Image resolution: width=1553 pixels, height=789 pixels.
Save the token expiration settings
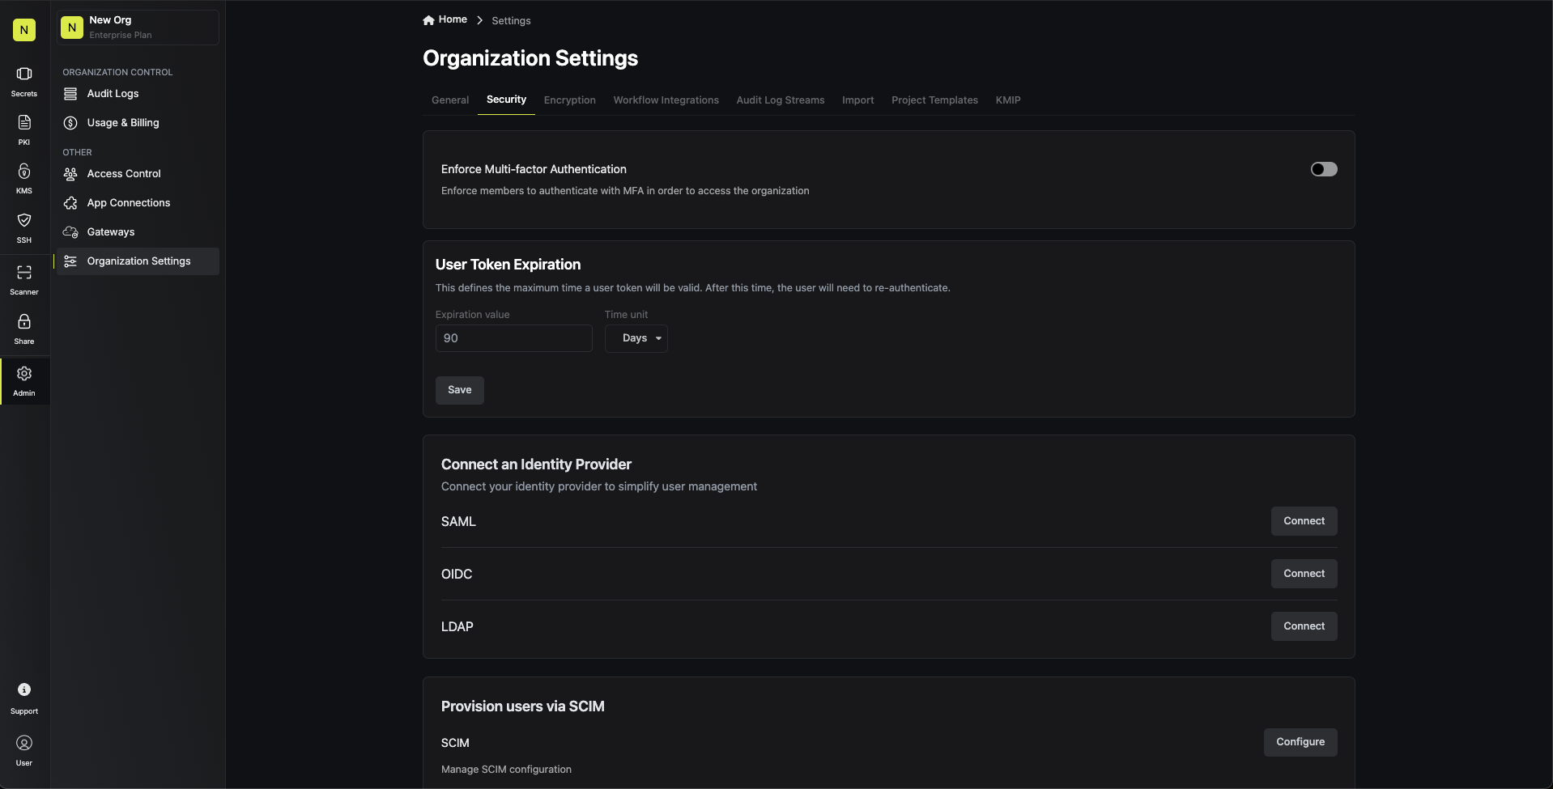tap(460, 390)
